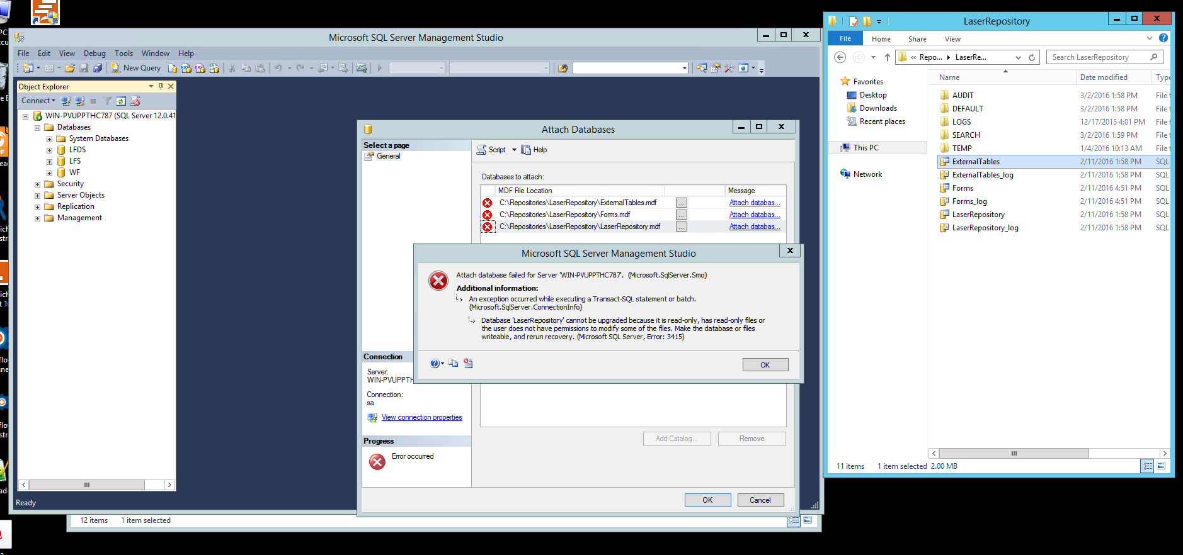This screenshot has height=555, width=1183.
Task: Click New Query in the toolbar
Action: click(x=136, y=68)
